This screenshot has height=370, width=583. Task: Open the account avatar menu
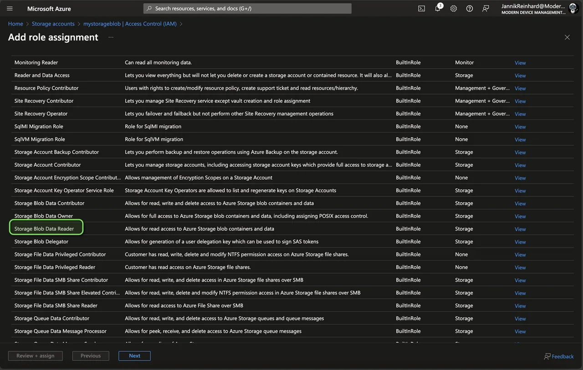coord(573,8)
